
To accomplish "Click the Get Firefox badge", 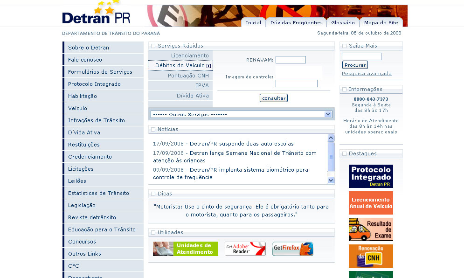I will (292, 249).
